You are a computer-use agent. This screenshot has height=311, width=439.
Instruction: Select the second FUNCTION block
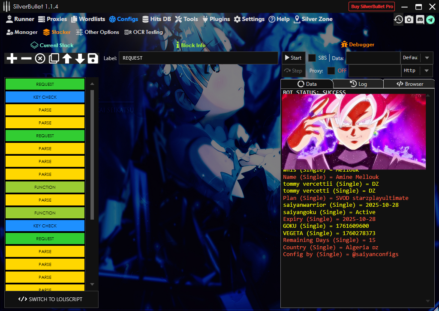(45, 213)
